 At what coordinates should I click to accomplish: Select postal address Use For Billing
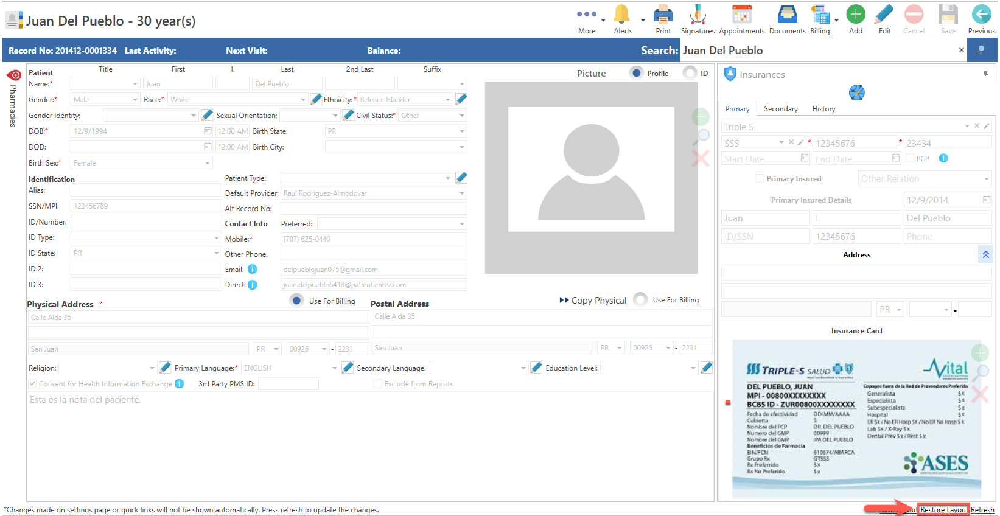coord(640,299)
